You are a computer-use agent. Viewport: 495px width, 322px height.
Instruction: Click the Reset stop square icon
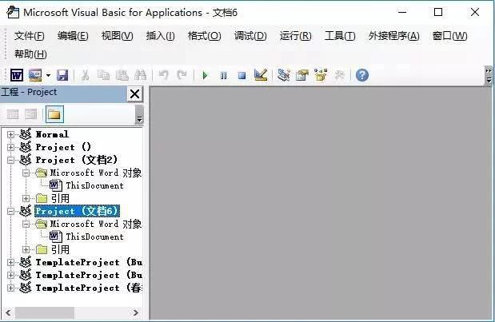point(242,76)
